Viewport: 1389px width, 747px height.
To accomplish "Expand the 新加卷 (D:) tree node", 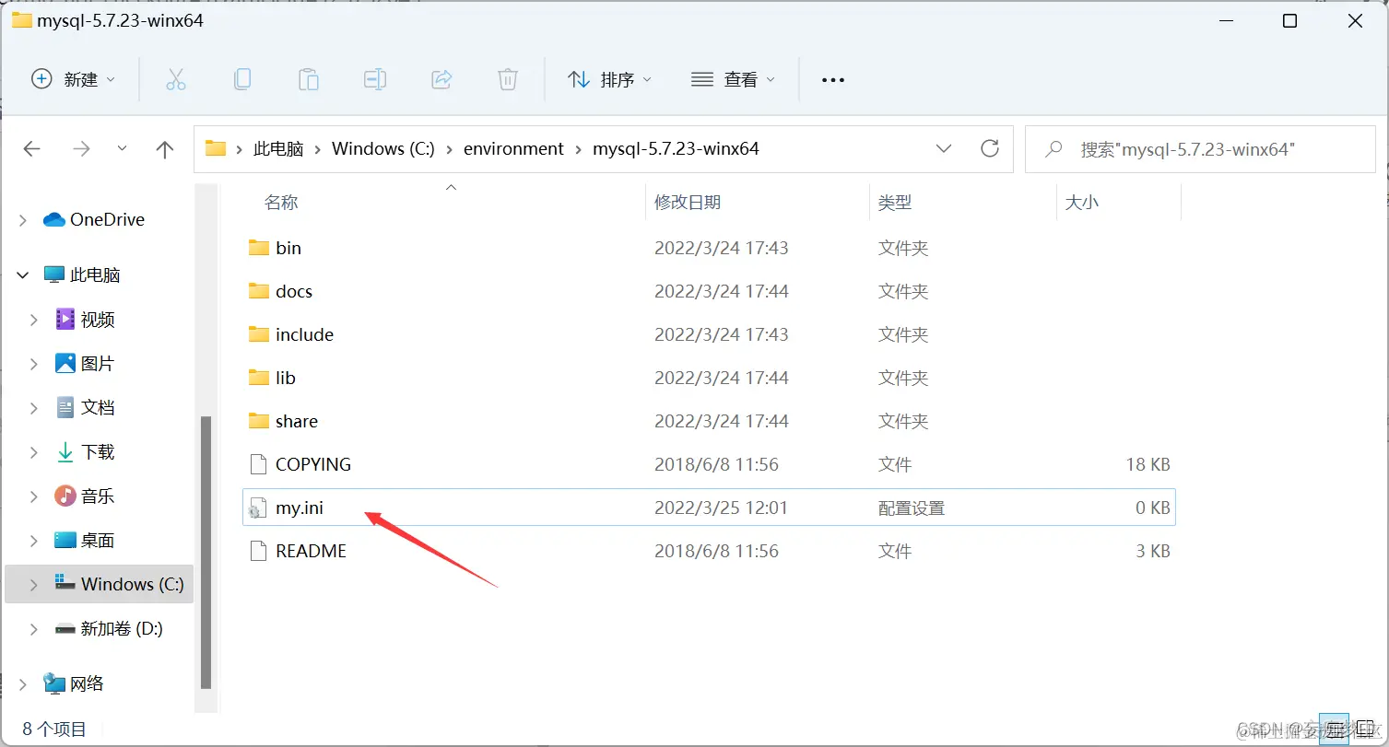I will 34,628.
